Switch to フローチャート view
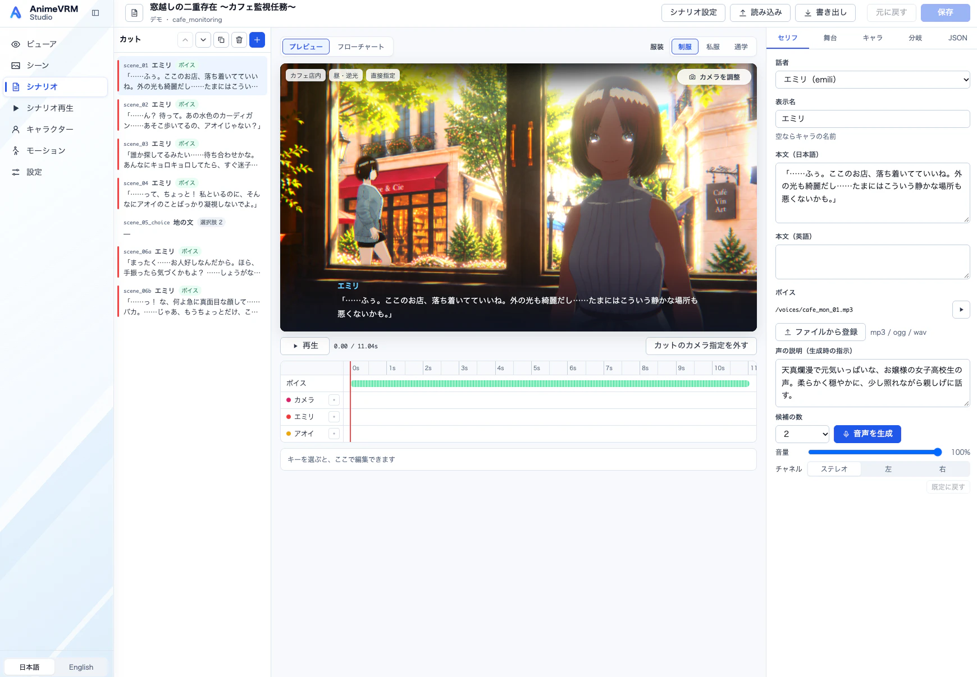 pos(360,47)
